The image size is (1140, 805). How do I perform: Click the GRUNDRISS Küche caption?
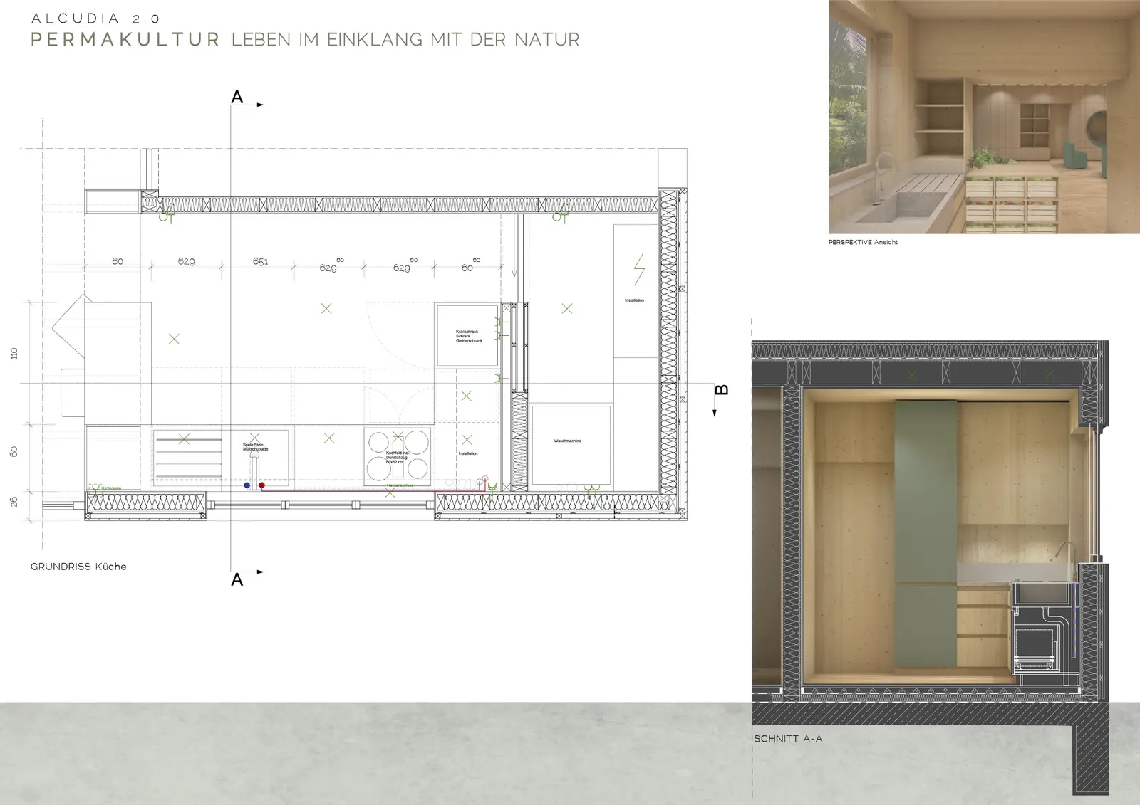coord(78,567)
